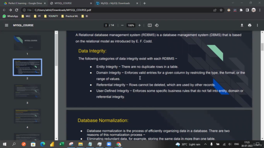Show hidden system tray icons
264x148 pixels.
[x=205, y=144]
